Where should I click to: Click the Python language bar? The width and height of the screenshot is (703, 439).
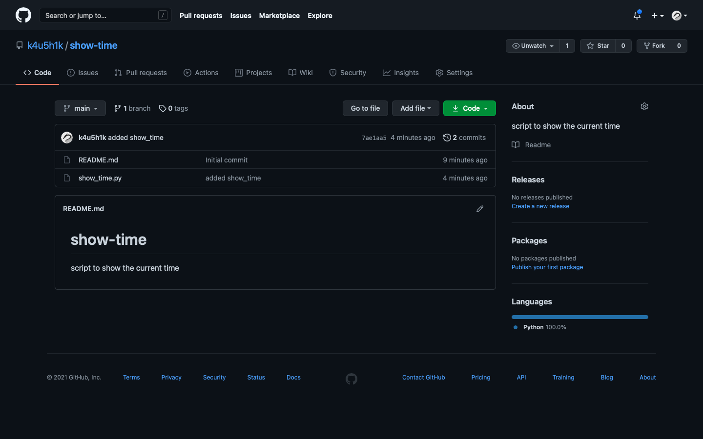pos(580,317)
